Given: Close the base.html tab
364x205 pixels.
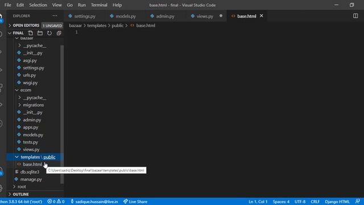Looking at the screenshot, I should pos(262,16).
